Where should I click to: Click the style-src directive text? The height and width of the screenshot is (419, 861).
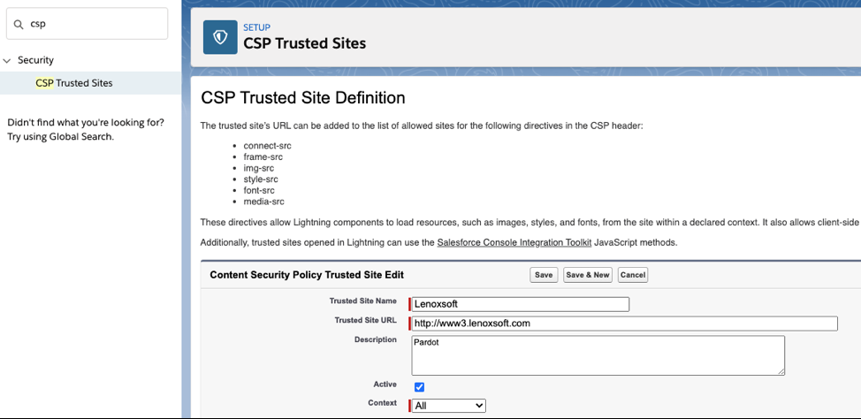click(x=261, y=179)
